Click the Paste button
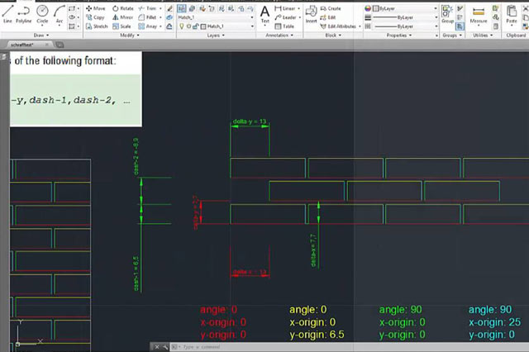Image resolution: width=529 pixels, height=352 pixels. tap(512, 14)
